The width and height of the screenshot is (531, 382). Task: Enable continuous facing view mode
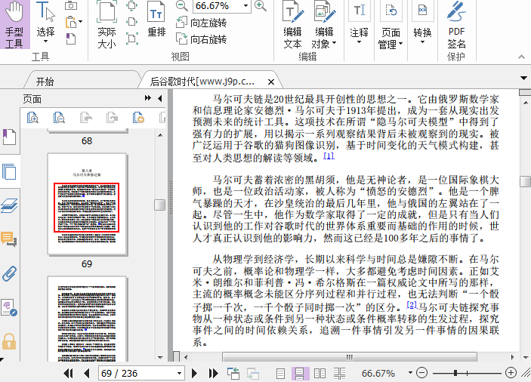point(339,373)
